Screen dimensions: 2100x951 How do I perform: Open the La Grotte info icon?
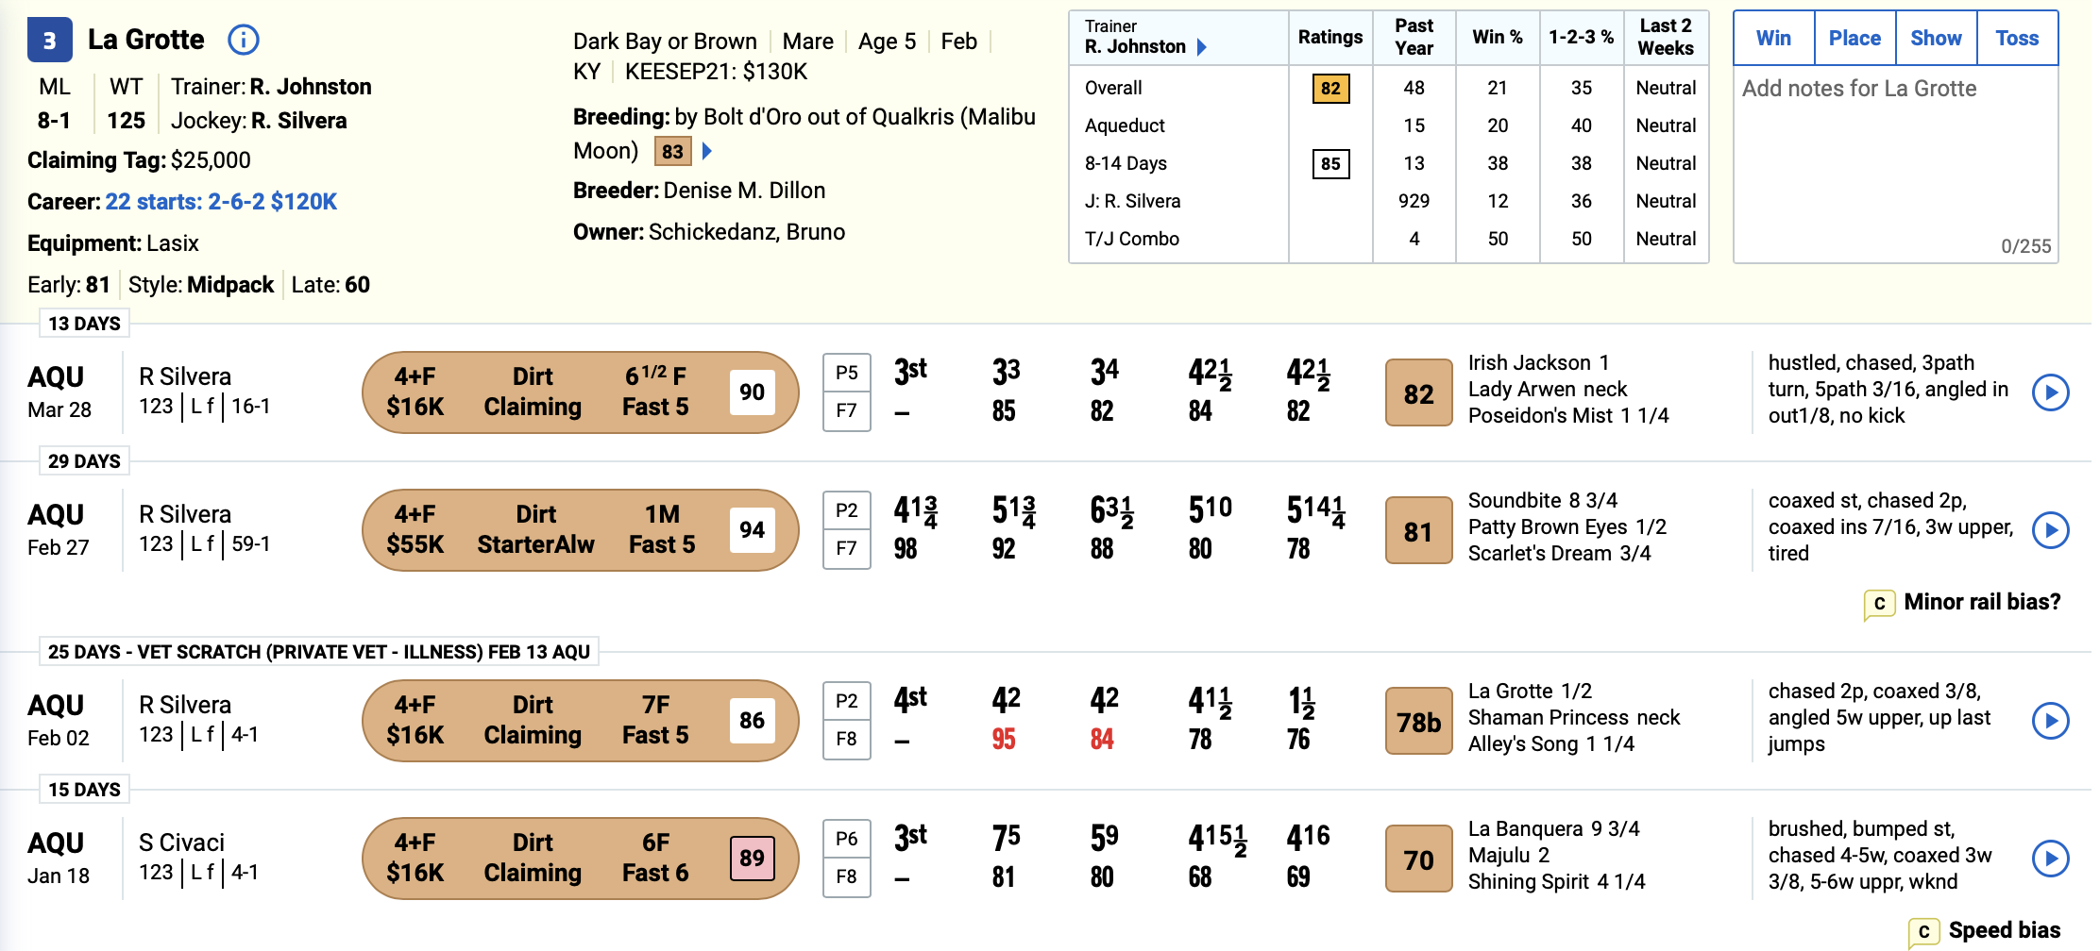pyautogui.click(x=244, y=40)
